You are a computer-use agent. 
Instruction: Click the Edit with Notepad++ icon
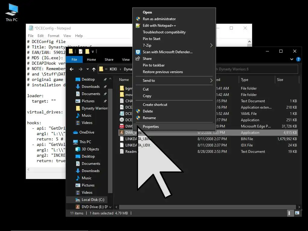[138, 26]
